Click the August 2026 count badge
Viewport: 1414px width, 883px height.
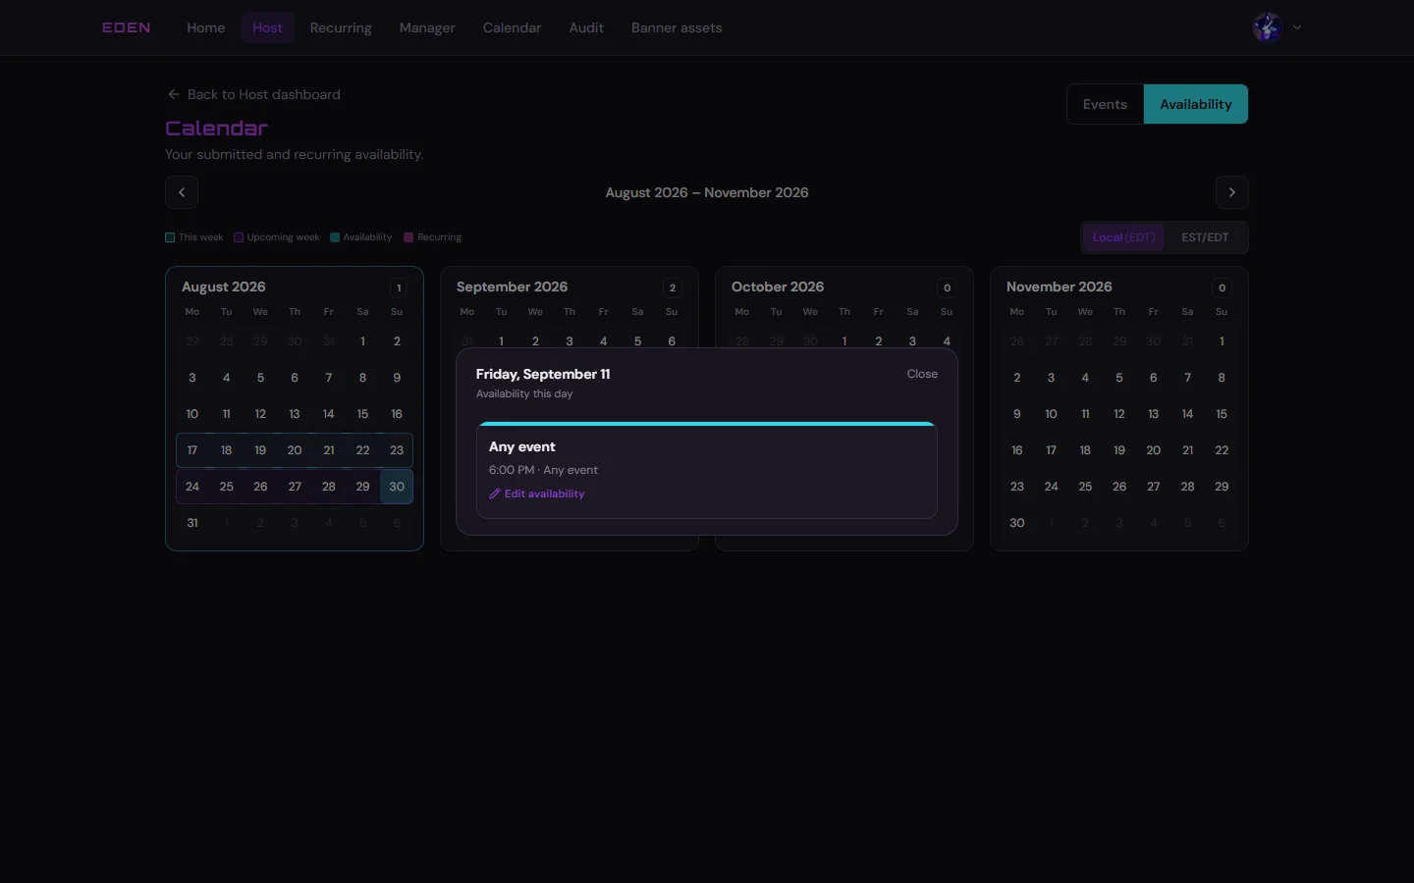pos(399,287)
